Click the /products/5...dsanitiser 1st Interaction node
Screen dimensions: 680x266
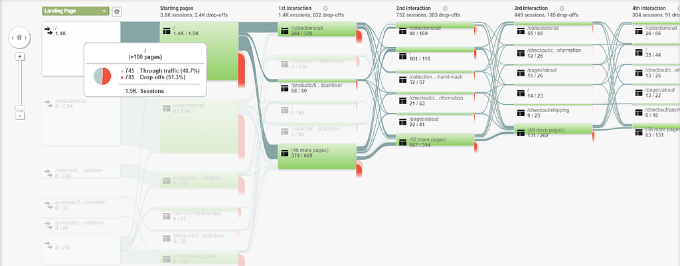pos(317,86)
